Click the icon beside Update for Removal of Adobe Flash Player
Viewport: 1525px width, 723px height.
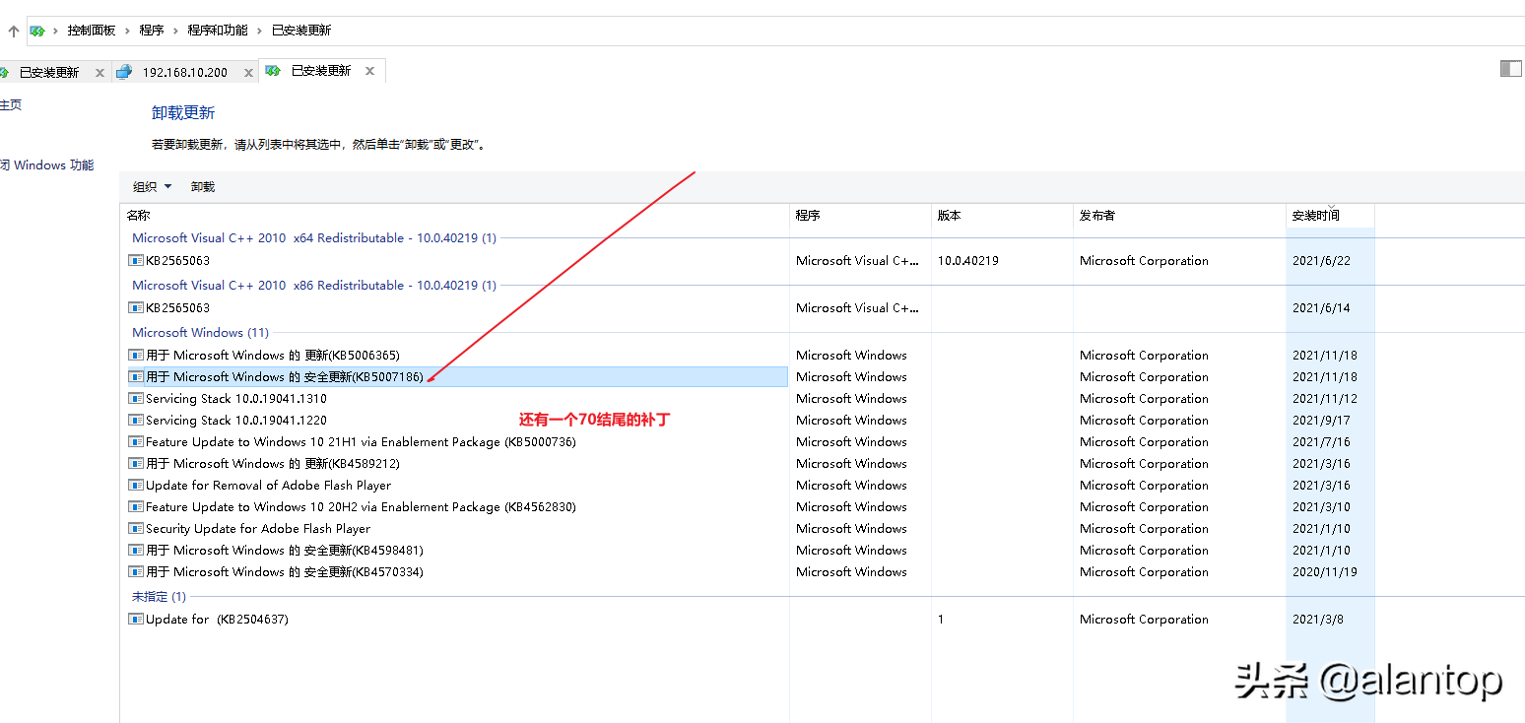[x=136, y=486]
